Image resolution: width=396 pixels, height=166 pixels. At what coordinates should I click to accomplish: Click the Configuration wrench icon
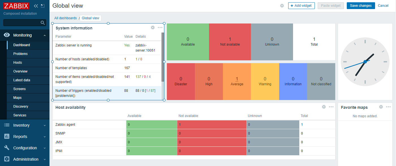tap(7, 148)
